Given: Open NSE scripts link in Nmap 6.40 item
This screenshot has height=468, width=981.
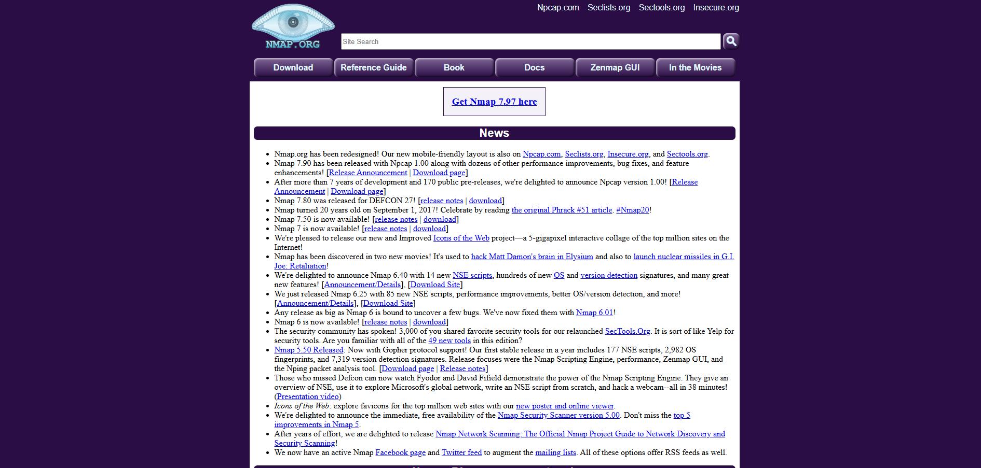Looking at the screenshot, I should tap(472, 275).
